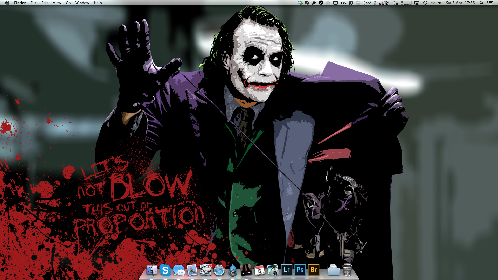Click the green bars activity icon in menu bar
498x280 pixels.
pyautogui.click(x=358, y=3)
